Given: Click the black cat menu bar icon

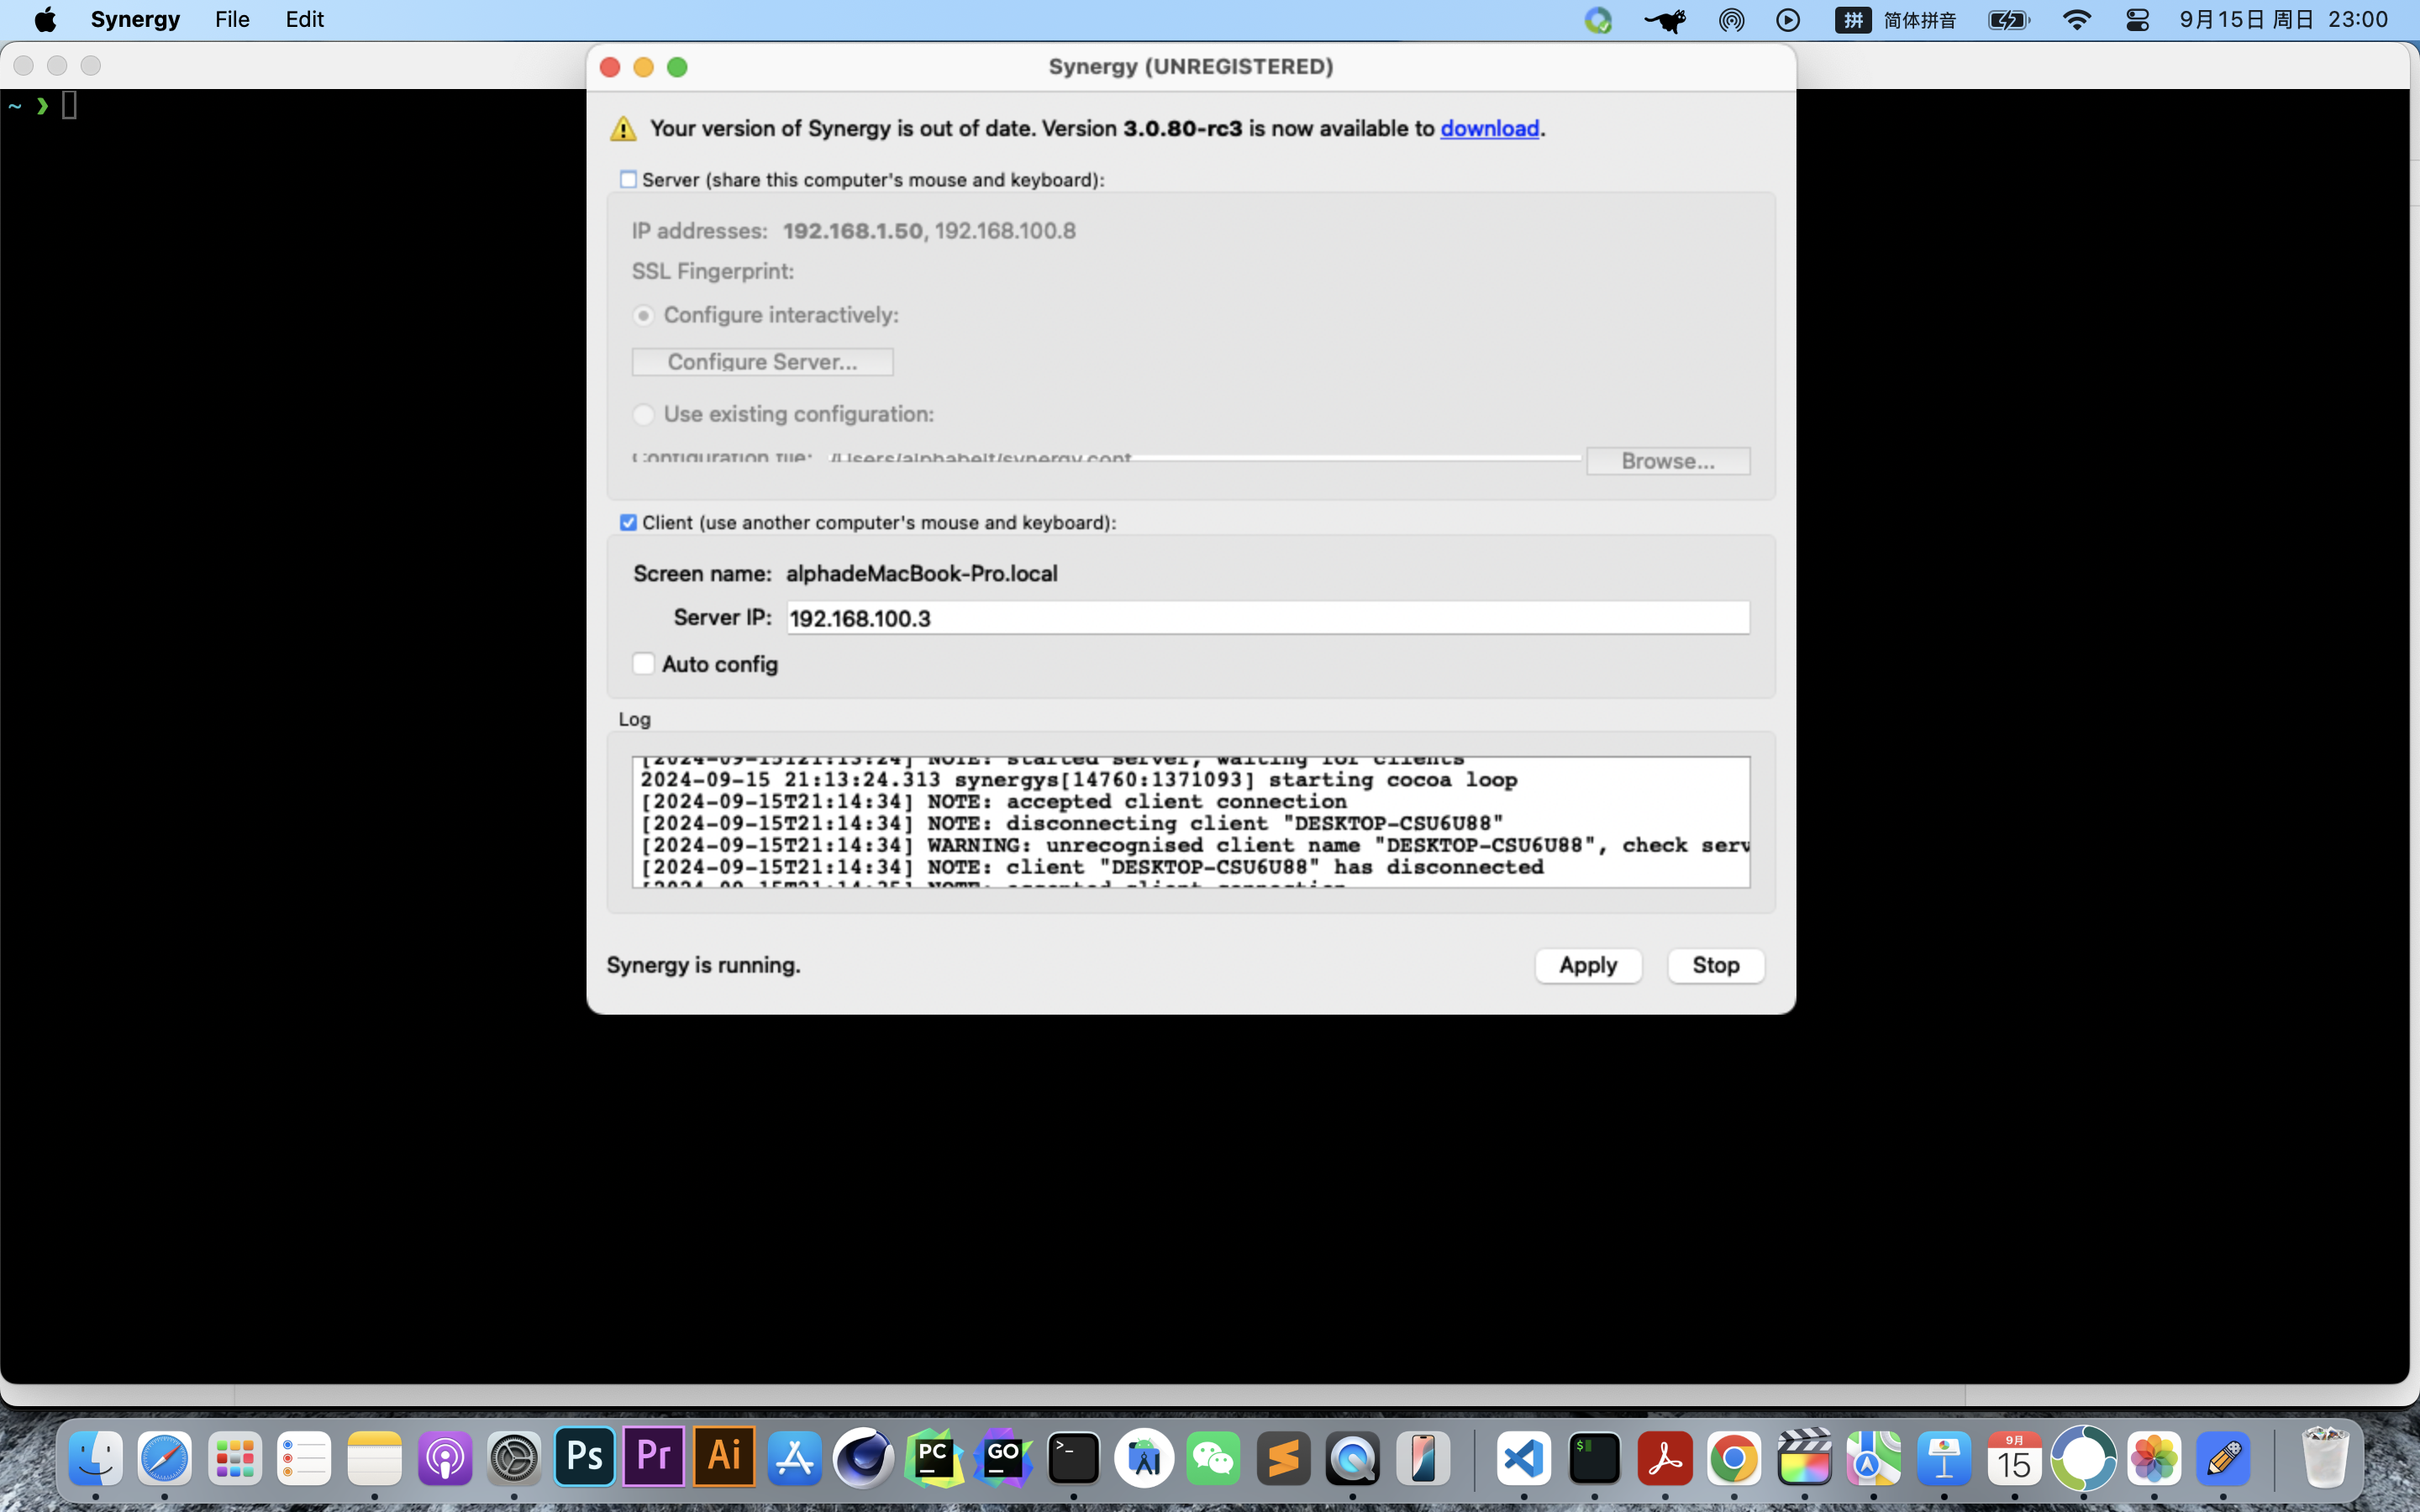Looking at the screenshot, I should [x=1665, y=20].
